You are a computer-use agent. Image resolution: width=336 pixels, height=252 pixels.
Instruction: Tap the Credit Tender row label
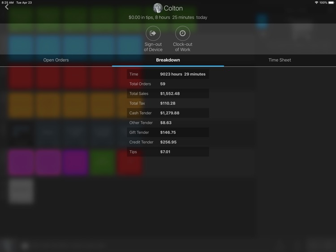(x=142, y=142)
